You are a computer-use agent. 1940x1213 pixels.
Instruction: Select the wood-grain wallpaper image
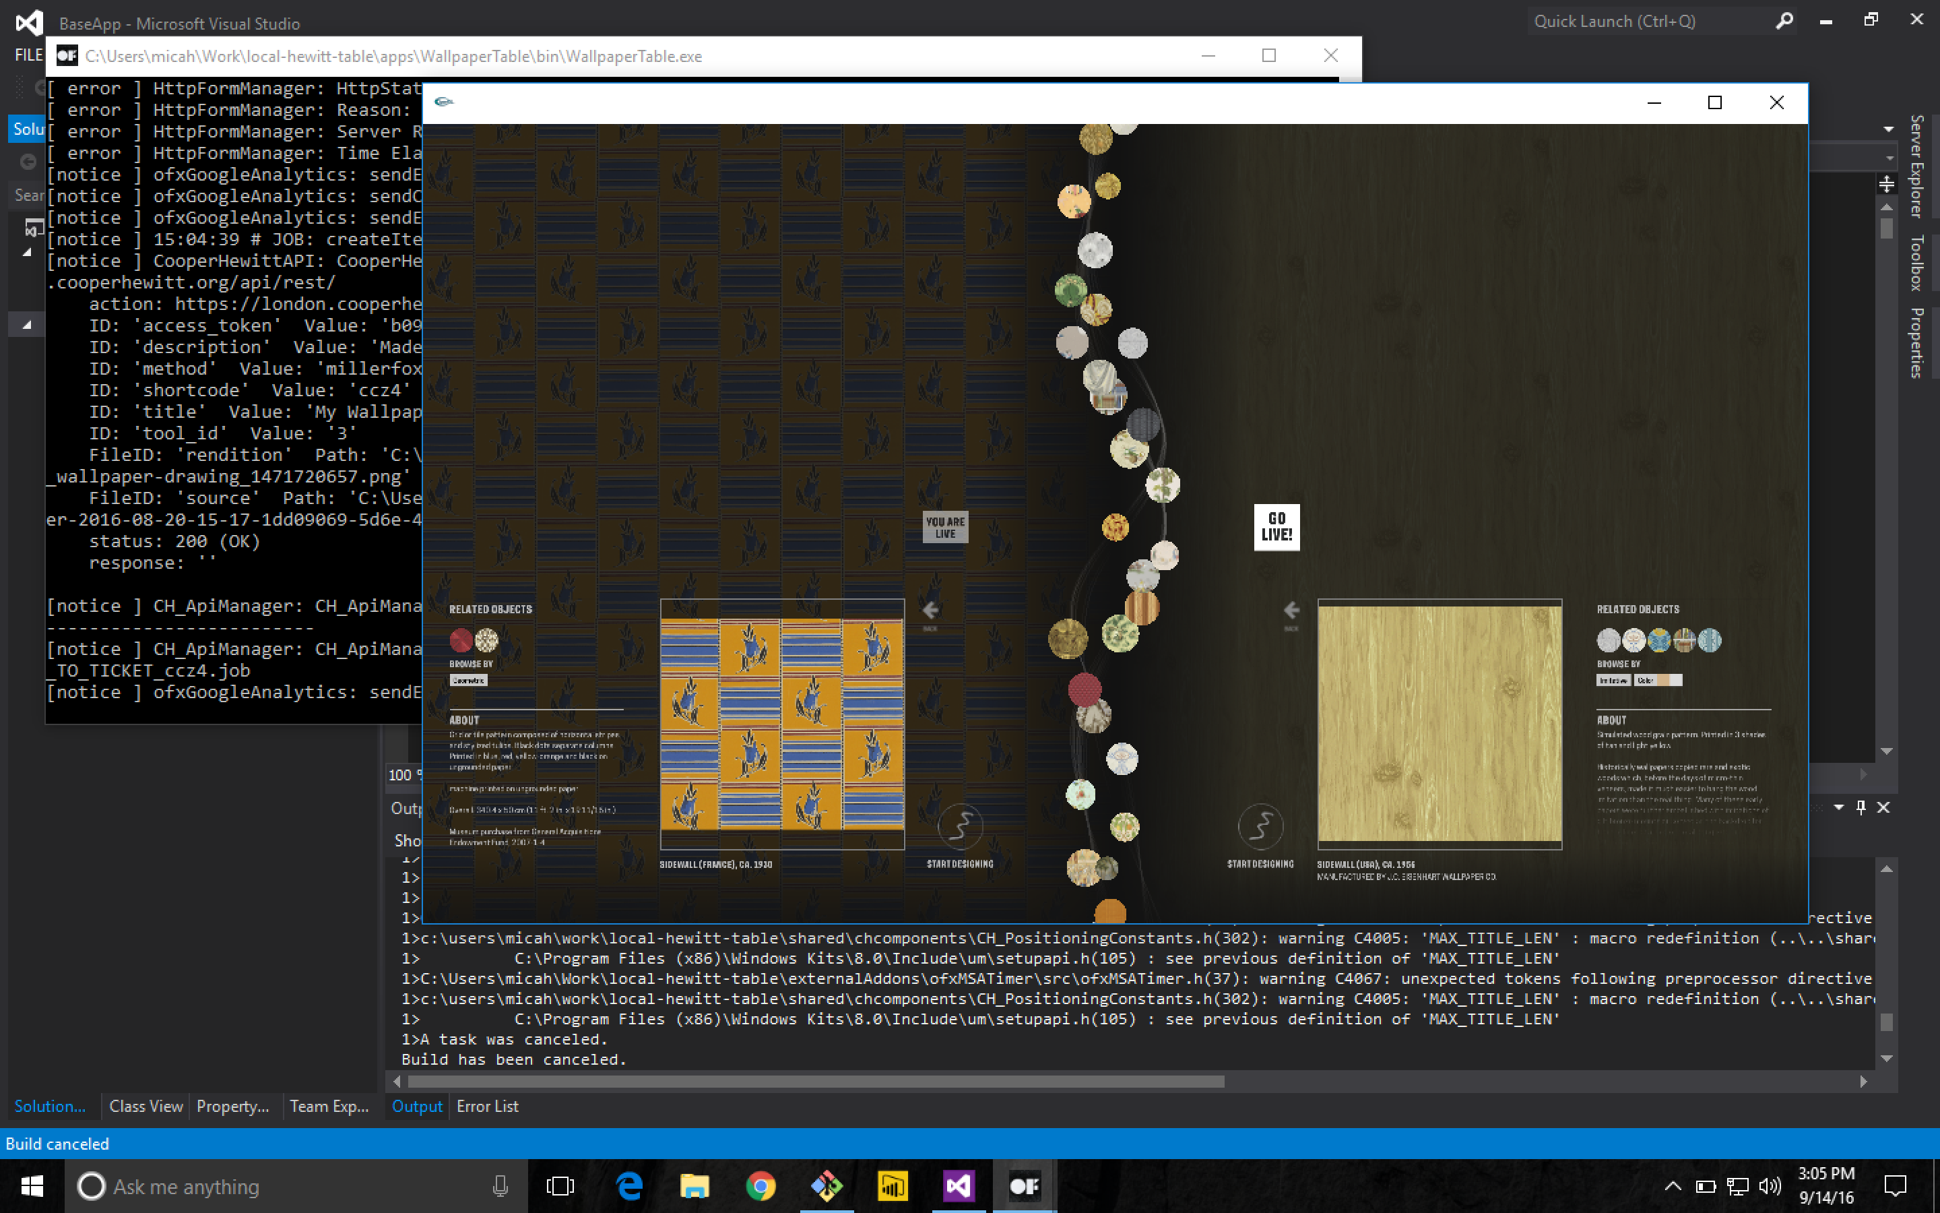click(1440, 724)
